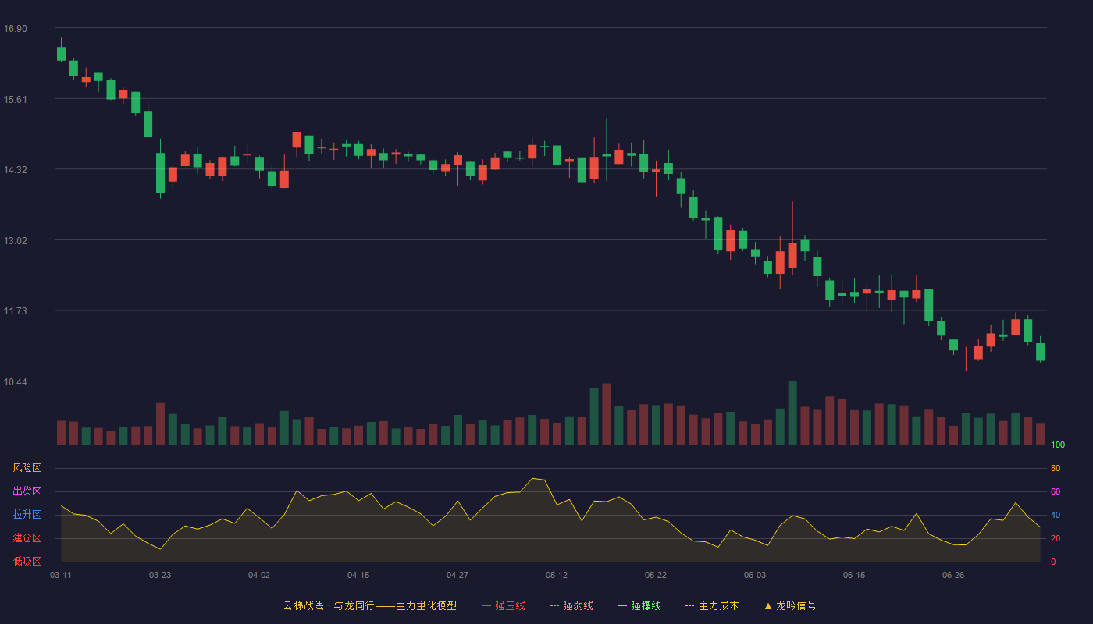Click the 06-03 date label
Screen dimensions: 1093x624
point(755,575)
